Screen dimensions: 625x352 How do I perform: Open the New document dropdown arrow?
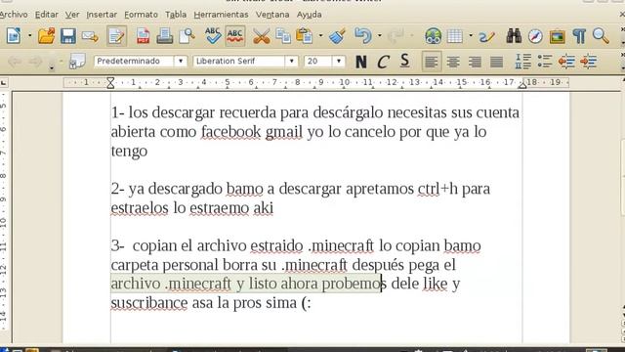(x=30, y=36)
